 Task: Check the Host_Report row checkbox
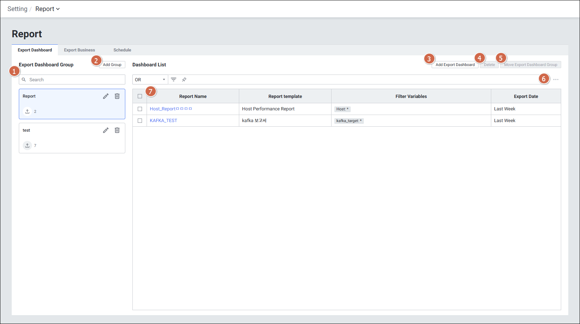140,109
